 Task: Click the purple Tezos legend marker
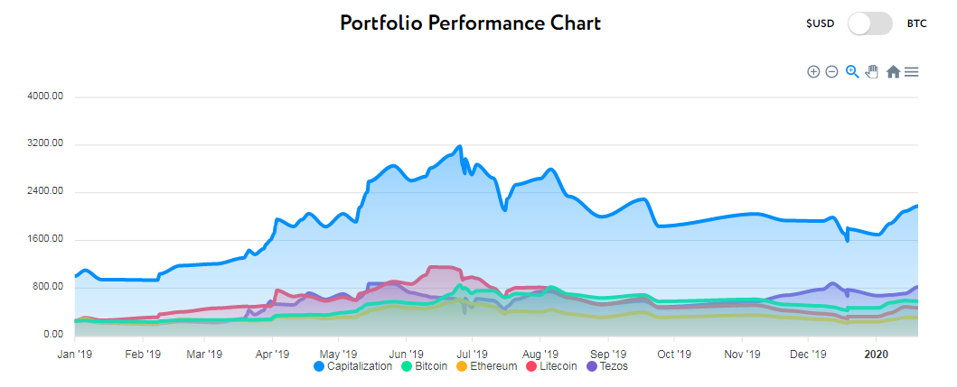pos(592,366)
